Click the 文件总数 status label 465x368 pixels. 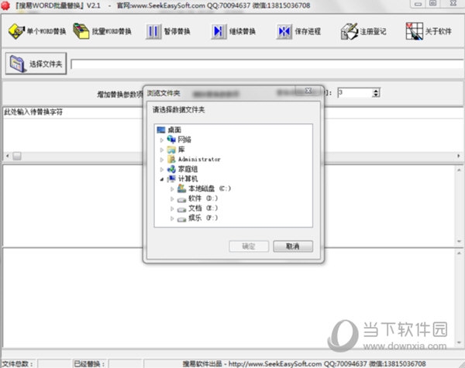coord(18,363)
